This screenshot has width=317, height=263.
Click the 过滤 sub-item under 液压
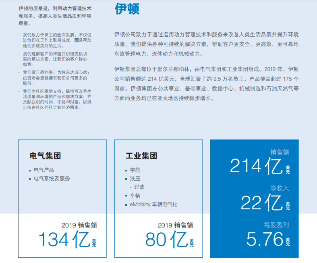tap(139, 187)
